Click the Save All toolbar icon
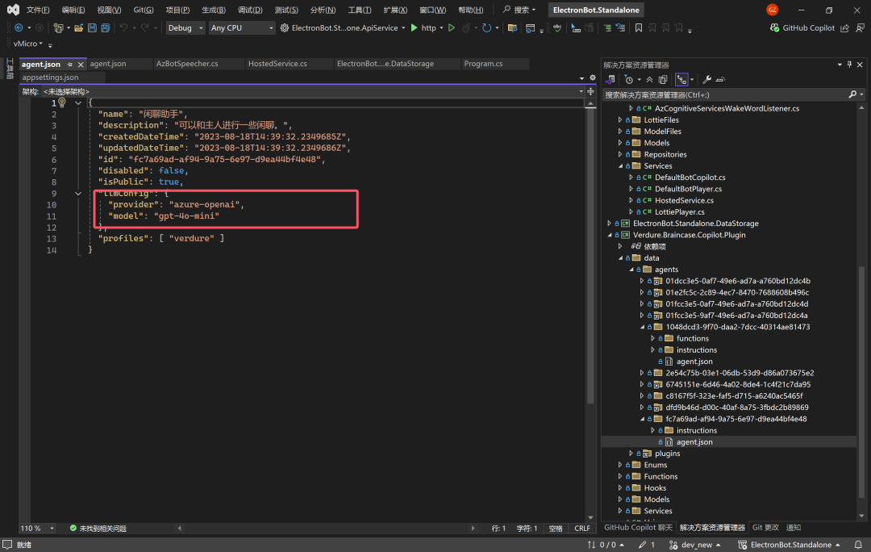This screenshot has height=552, width=871. (x=105, y=27)
